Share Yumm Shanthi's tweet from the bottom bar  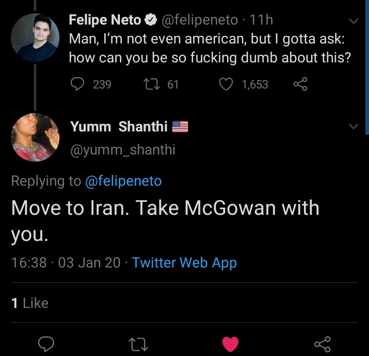coord(322,343)
